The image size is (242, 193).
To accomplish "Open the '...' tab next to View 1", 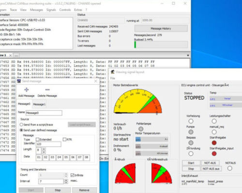I will pyautogui.click(x=16, y=55).
